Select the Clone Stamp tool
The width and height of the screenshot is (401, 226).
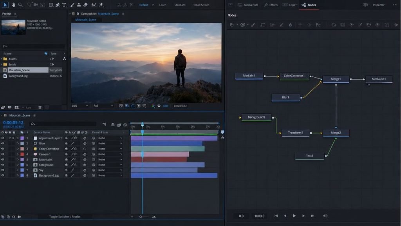tap(79, 5)
